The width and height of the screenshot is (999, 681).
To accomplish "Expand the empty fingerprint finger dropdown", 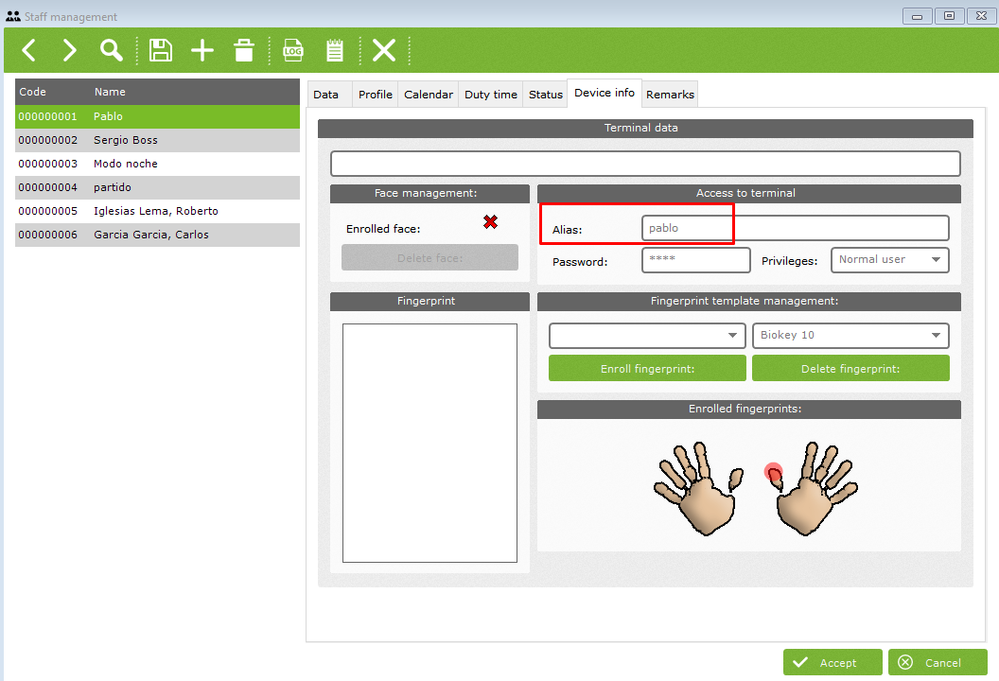I will click(647, 336).
